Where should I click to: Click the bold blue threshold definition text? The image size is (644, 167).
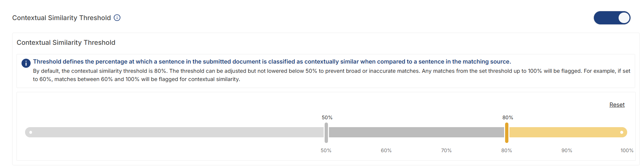(x=272, y=62)
